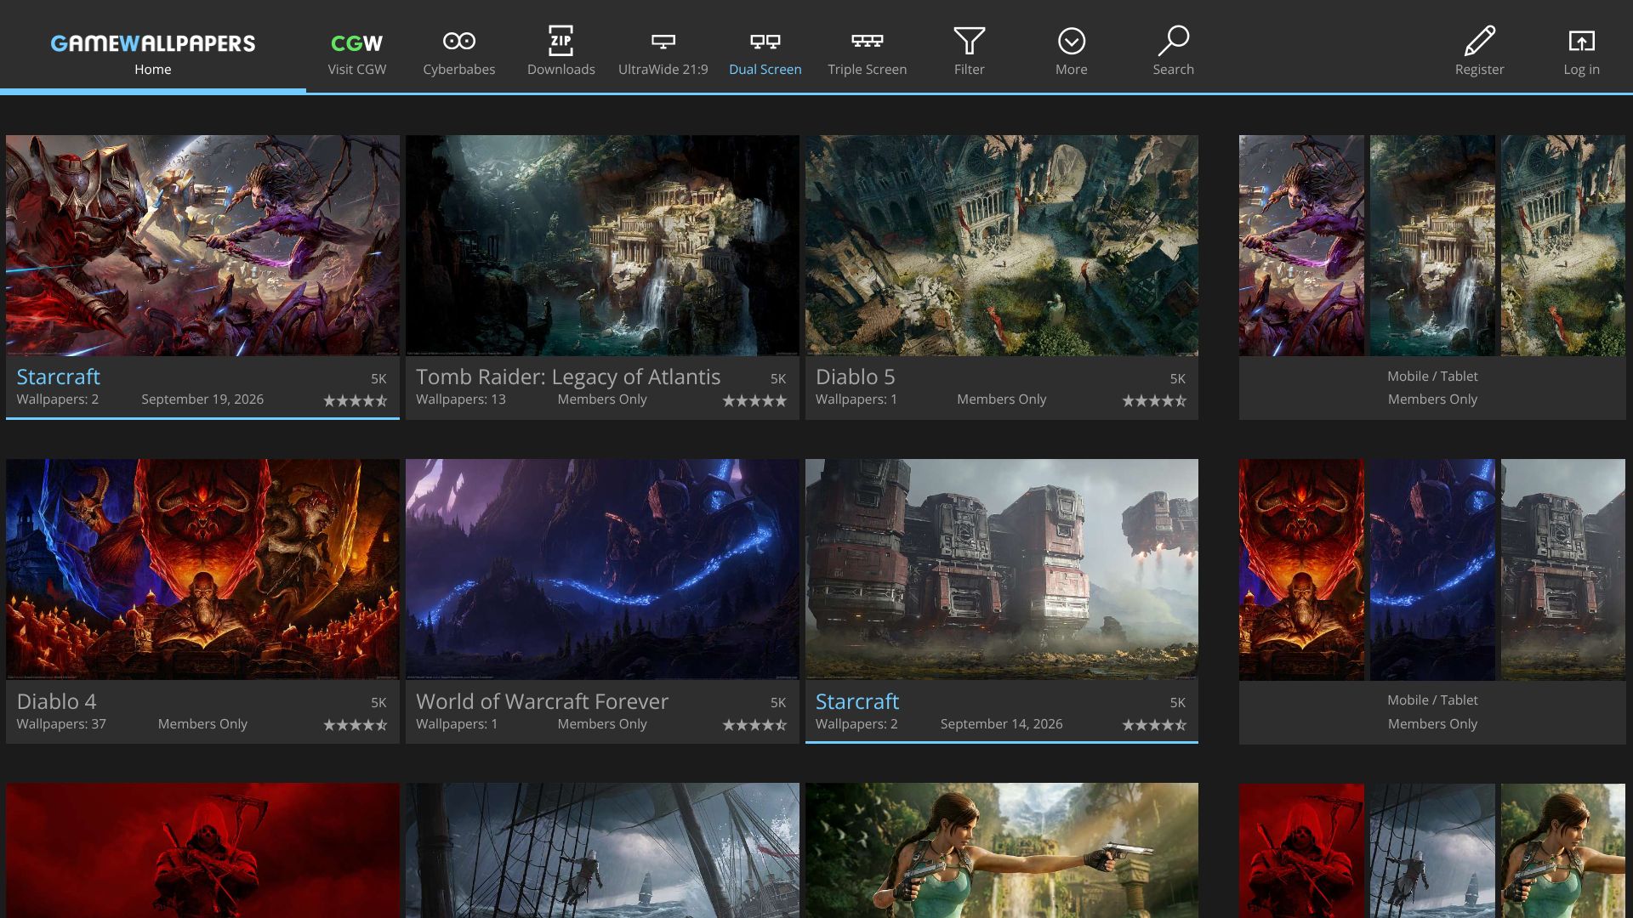
Task: Expand the More menu
Action: (x=1071, y=41)
